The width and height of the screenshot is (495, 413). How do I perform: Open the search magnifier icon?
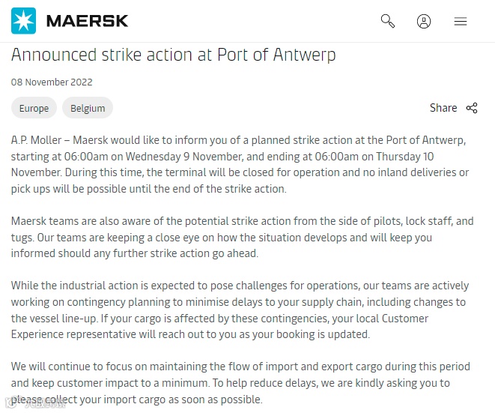[x=388, y=21]
